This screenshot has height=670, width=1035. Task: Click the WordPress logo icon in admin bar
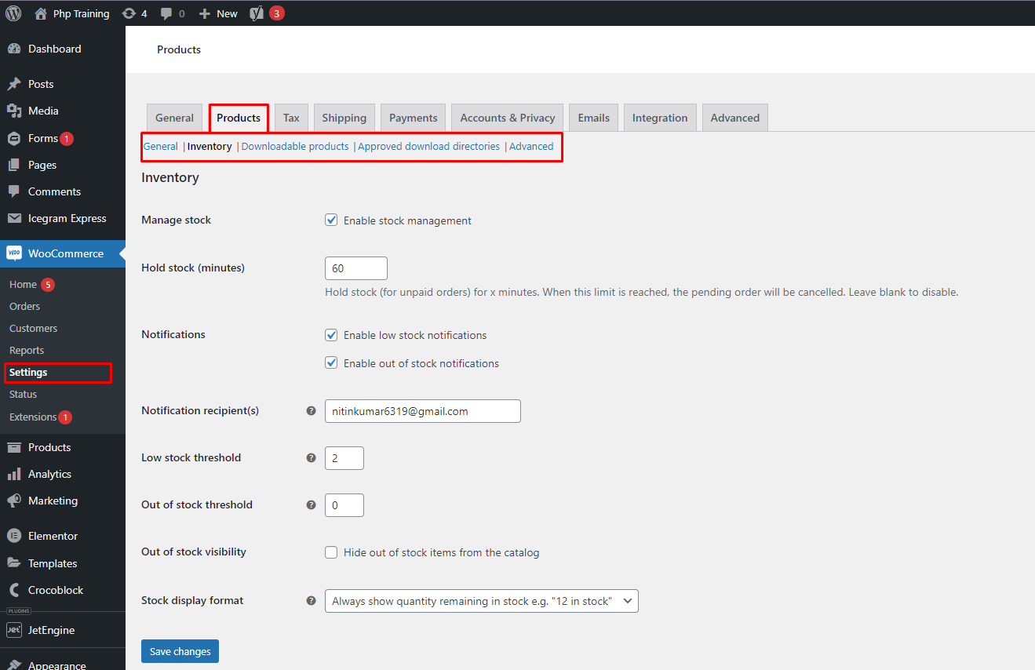coord(13,13)
